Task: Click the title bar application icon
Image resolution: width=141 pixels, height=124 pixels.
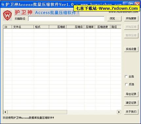Action: click(x=3, y=5)
